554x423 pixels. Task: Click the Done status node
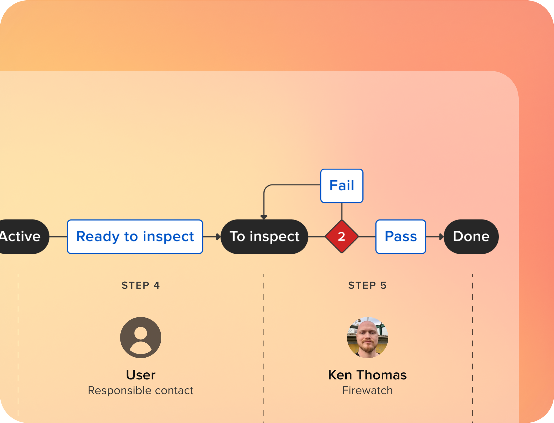(x=471, y=237)
